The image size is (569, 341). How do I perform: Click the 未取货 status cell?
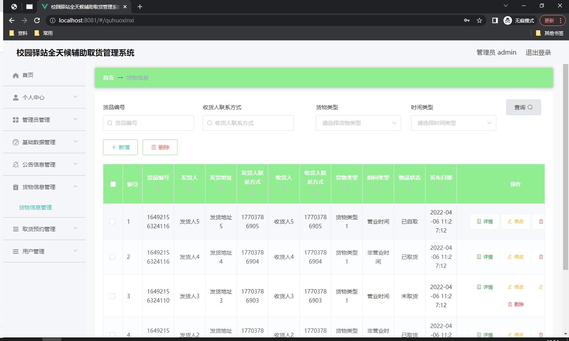coord(409,296)
